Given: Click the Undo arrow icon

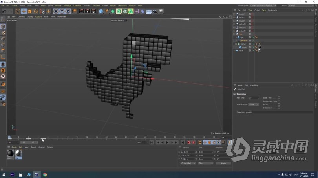Looking at the screenshot, I should coord(4,11).
